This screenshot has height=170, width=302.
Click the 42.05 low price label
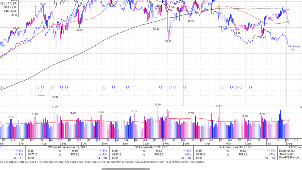55,97
